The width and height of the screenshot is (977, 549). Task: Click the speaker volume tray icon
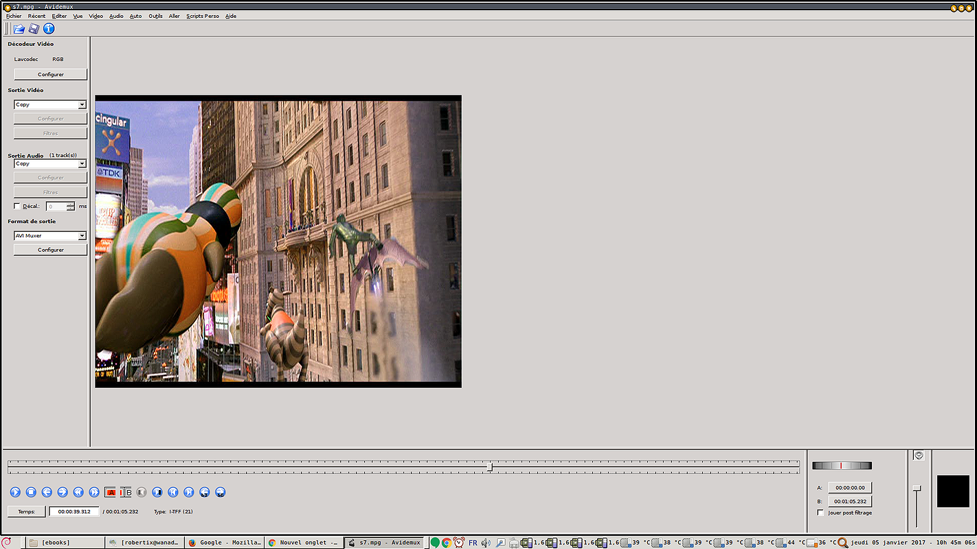[486, 543]
